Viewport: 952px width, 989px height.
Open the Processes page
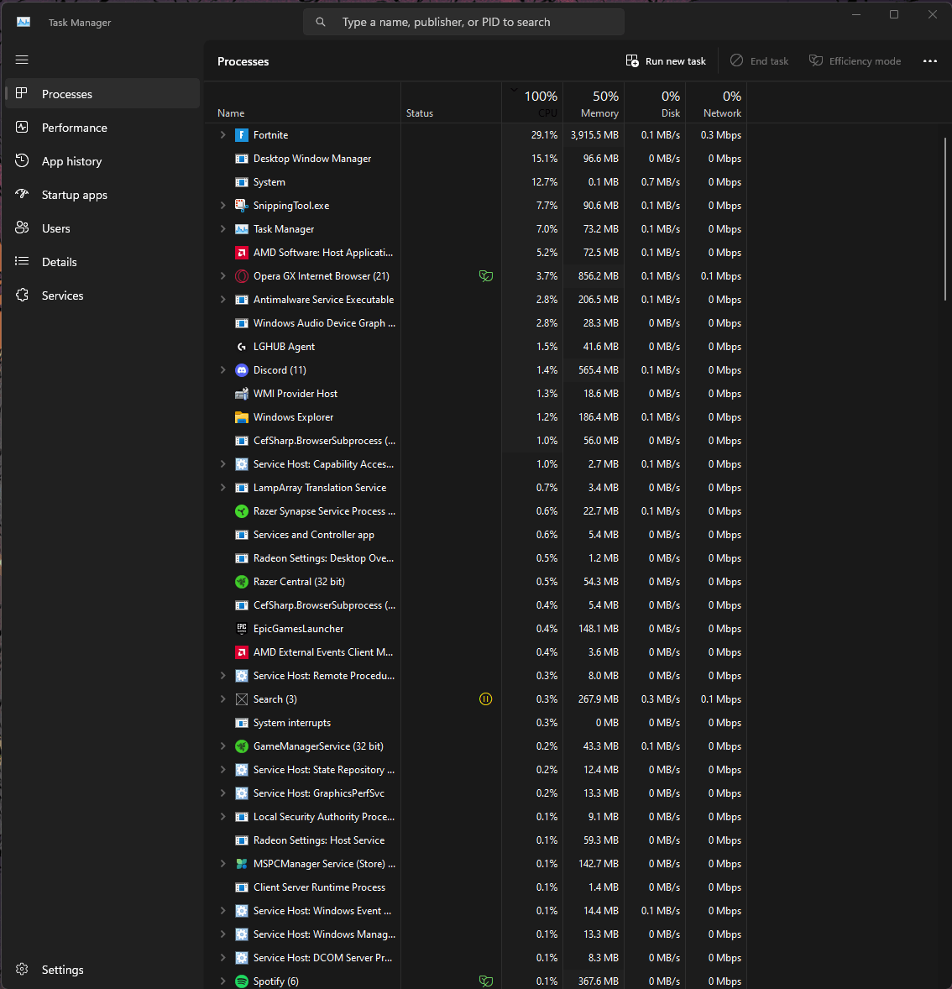102,94
